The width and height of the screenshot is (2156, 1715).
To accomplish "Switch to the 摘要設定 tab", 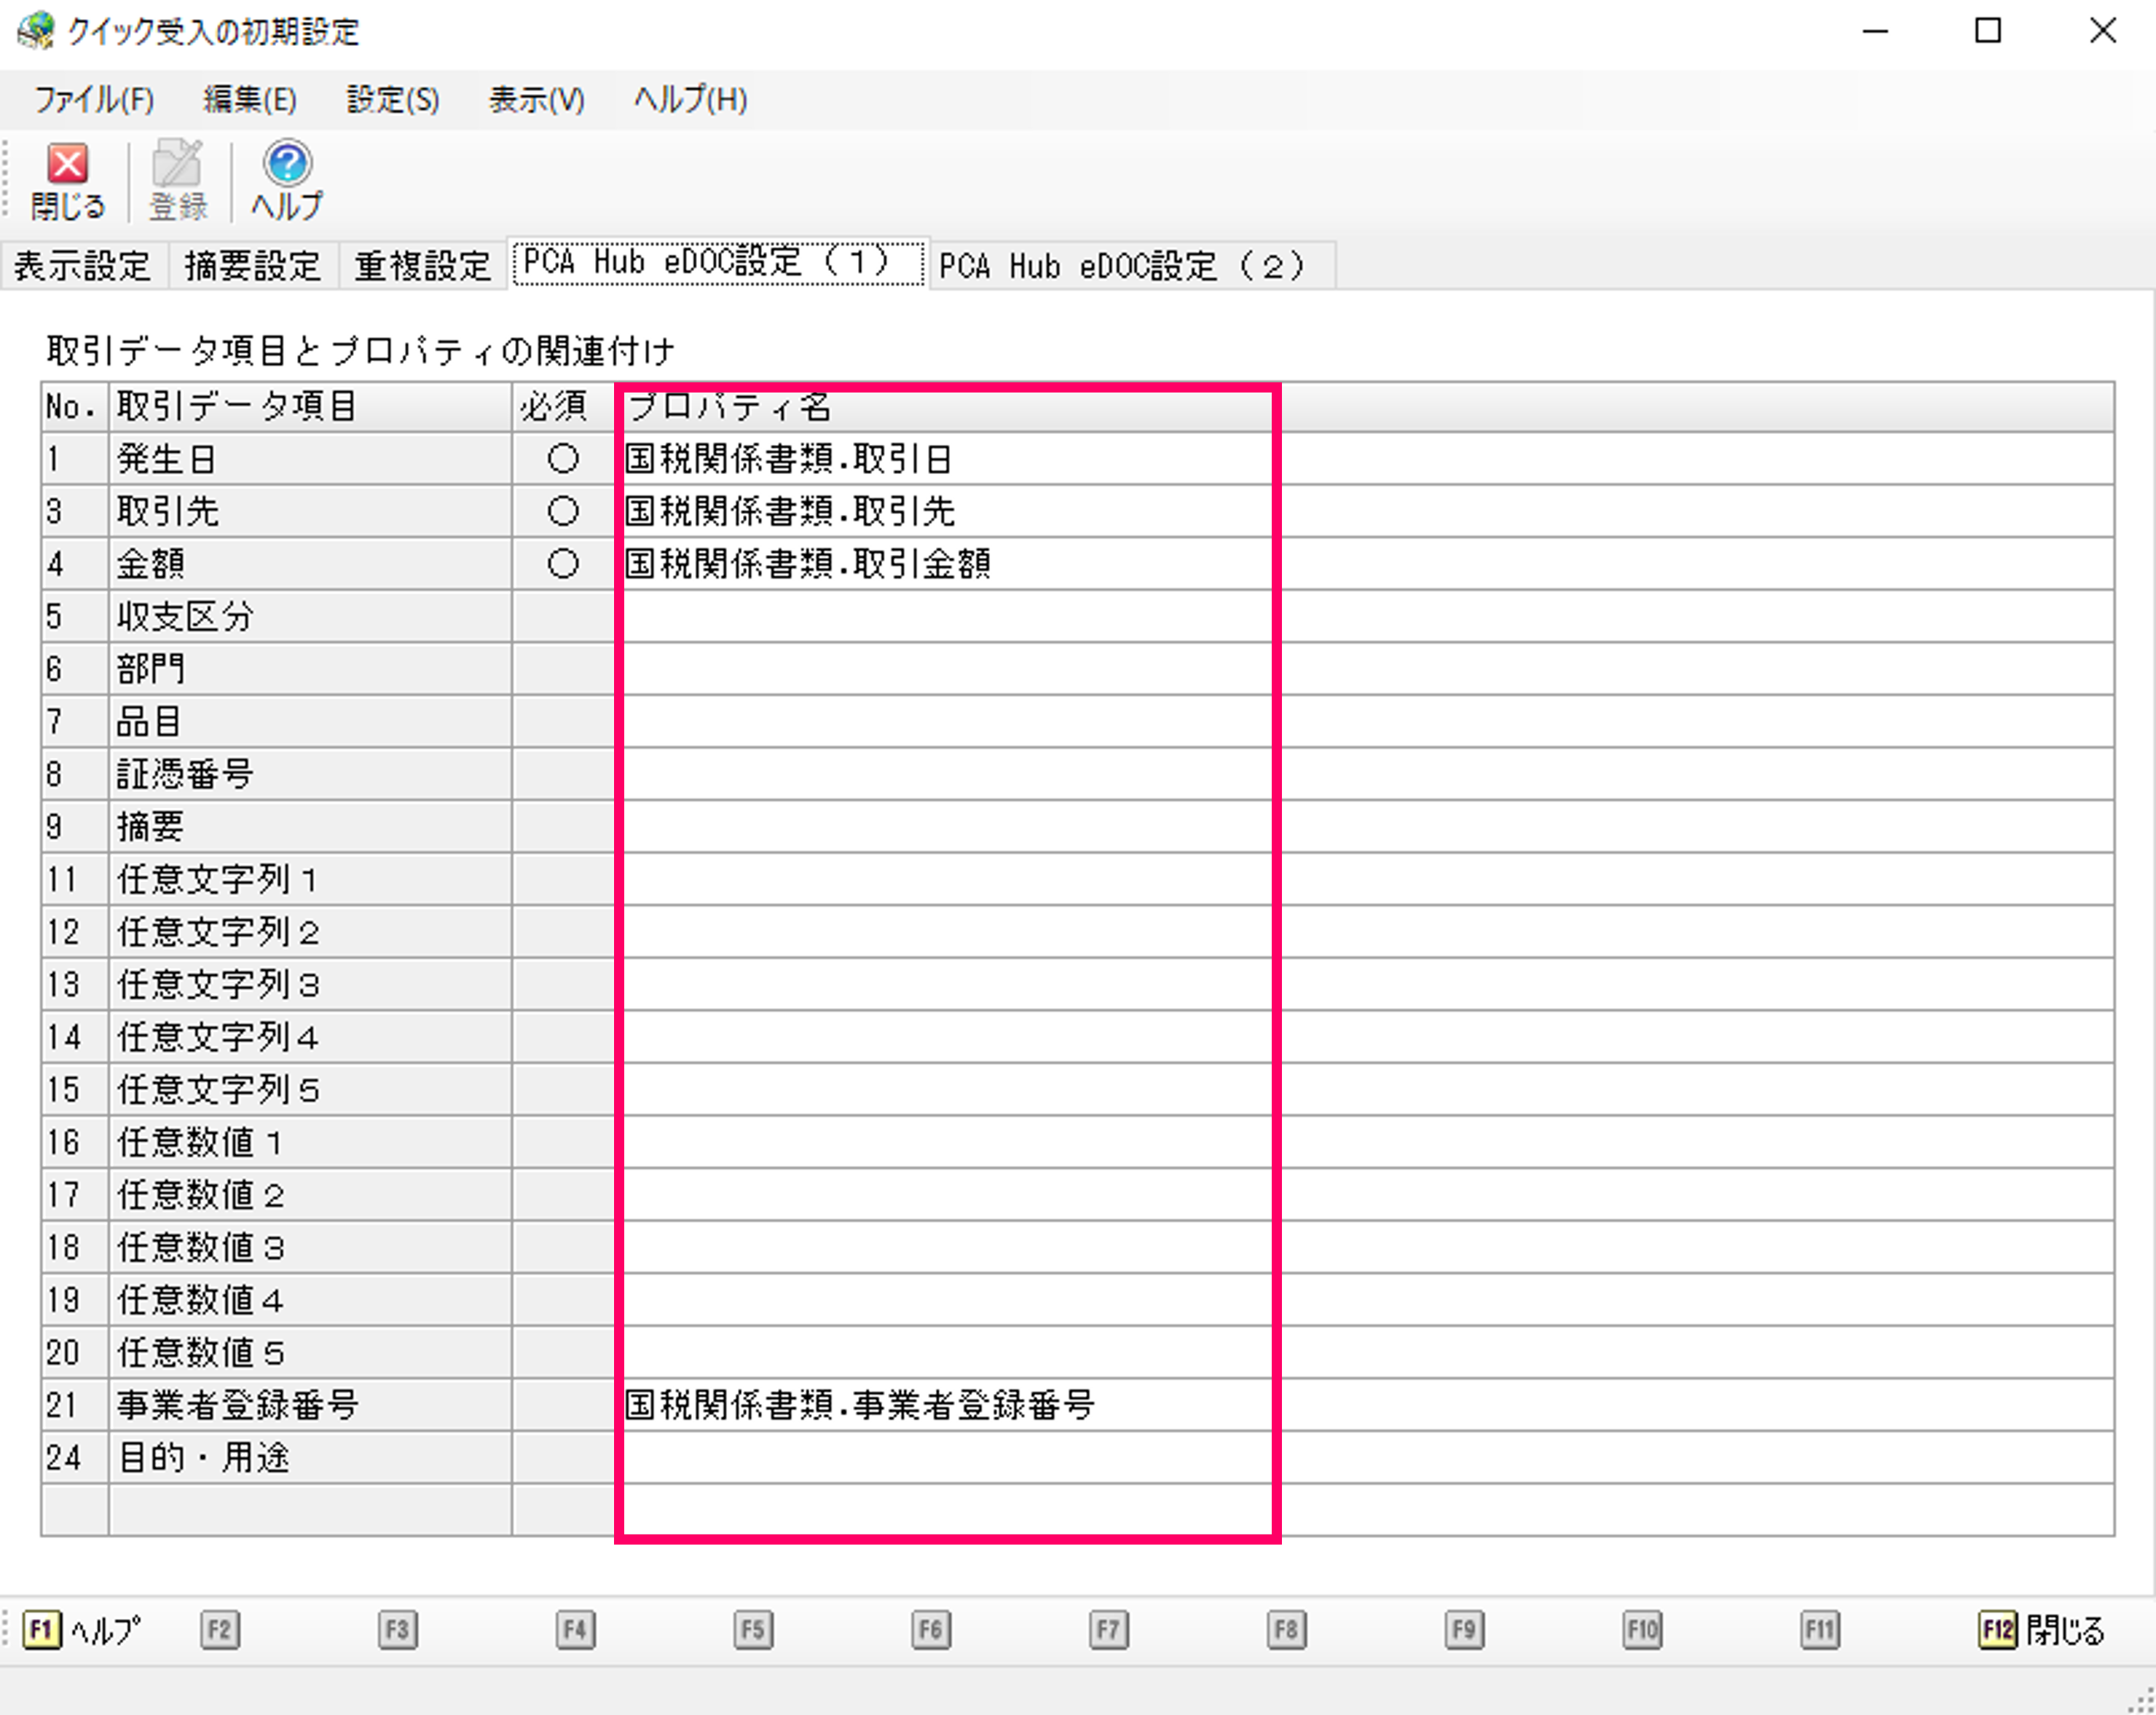I will [252, 266].
